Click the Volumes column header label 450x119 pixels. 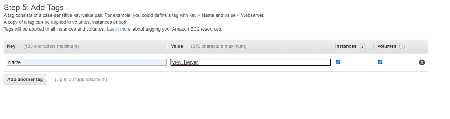[387, 46]
